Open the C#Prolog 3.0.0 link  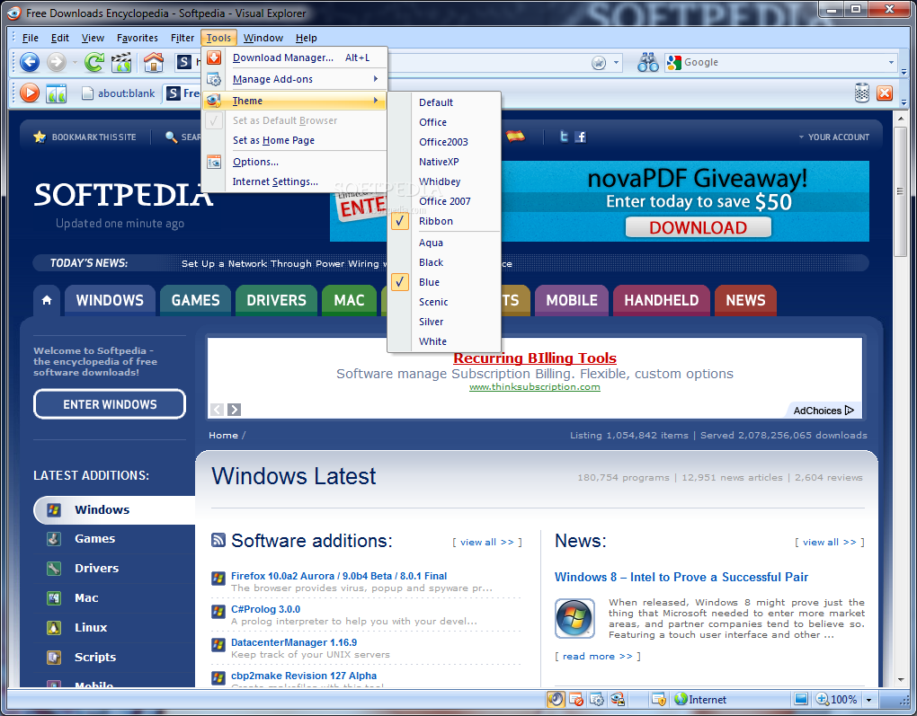click(x=265, y=609)
